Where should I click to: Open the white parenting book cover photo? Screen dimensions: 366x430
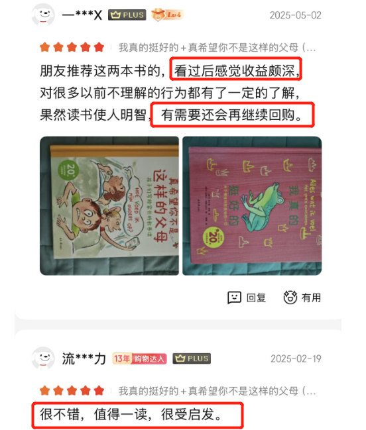(109, 205)
